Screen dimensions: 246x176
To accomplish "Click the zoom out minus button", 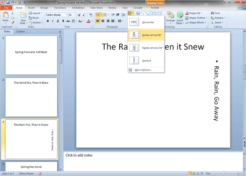I will tap(214, 174).
